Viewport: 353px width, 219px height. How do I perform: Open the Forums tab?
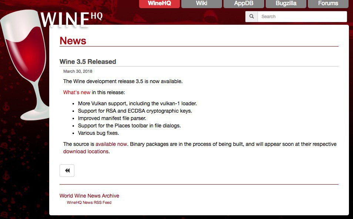tap(328, 3)
